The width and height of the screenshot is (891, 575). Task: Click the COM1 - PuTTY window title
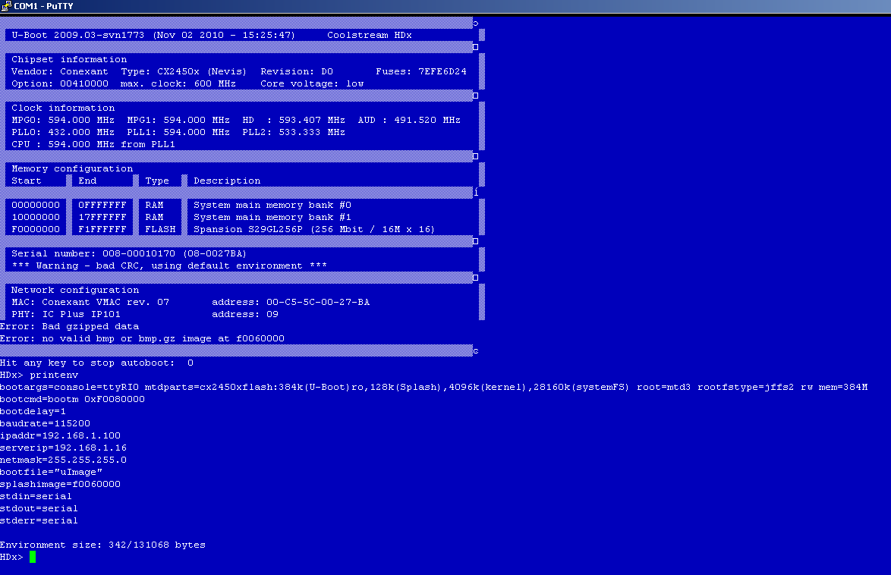pos(44,6)
